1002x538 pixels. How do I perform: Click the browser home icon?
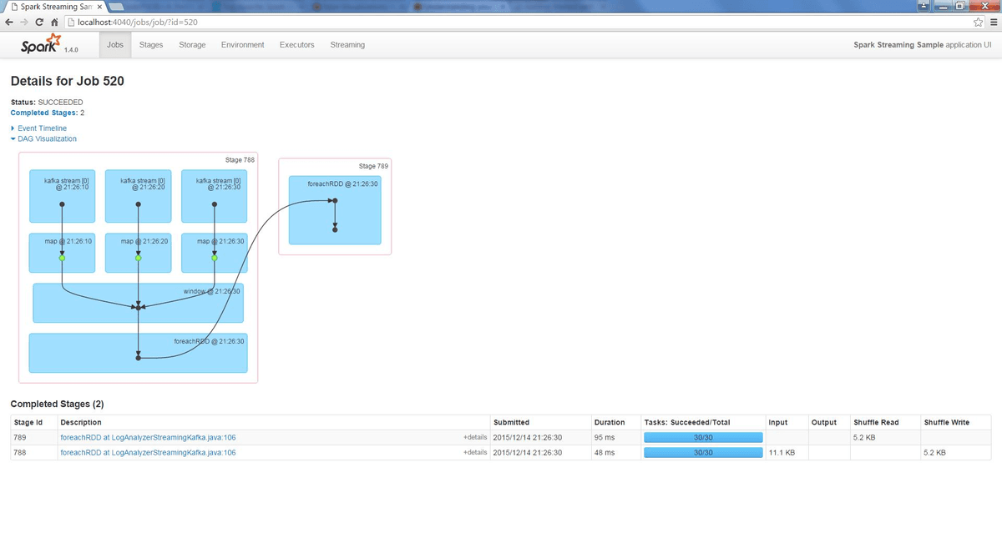point(55,22)
